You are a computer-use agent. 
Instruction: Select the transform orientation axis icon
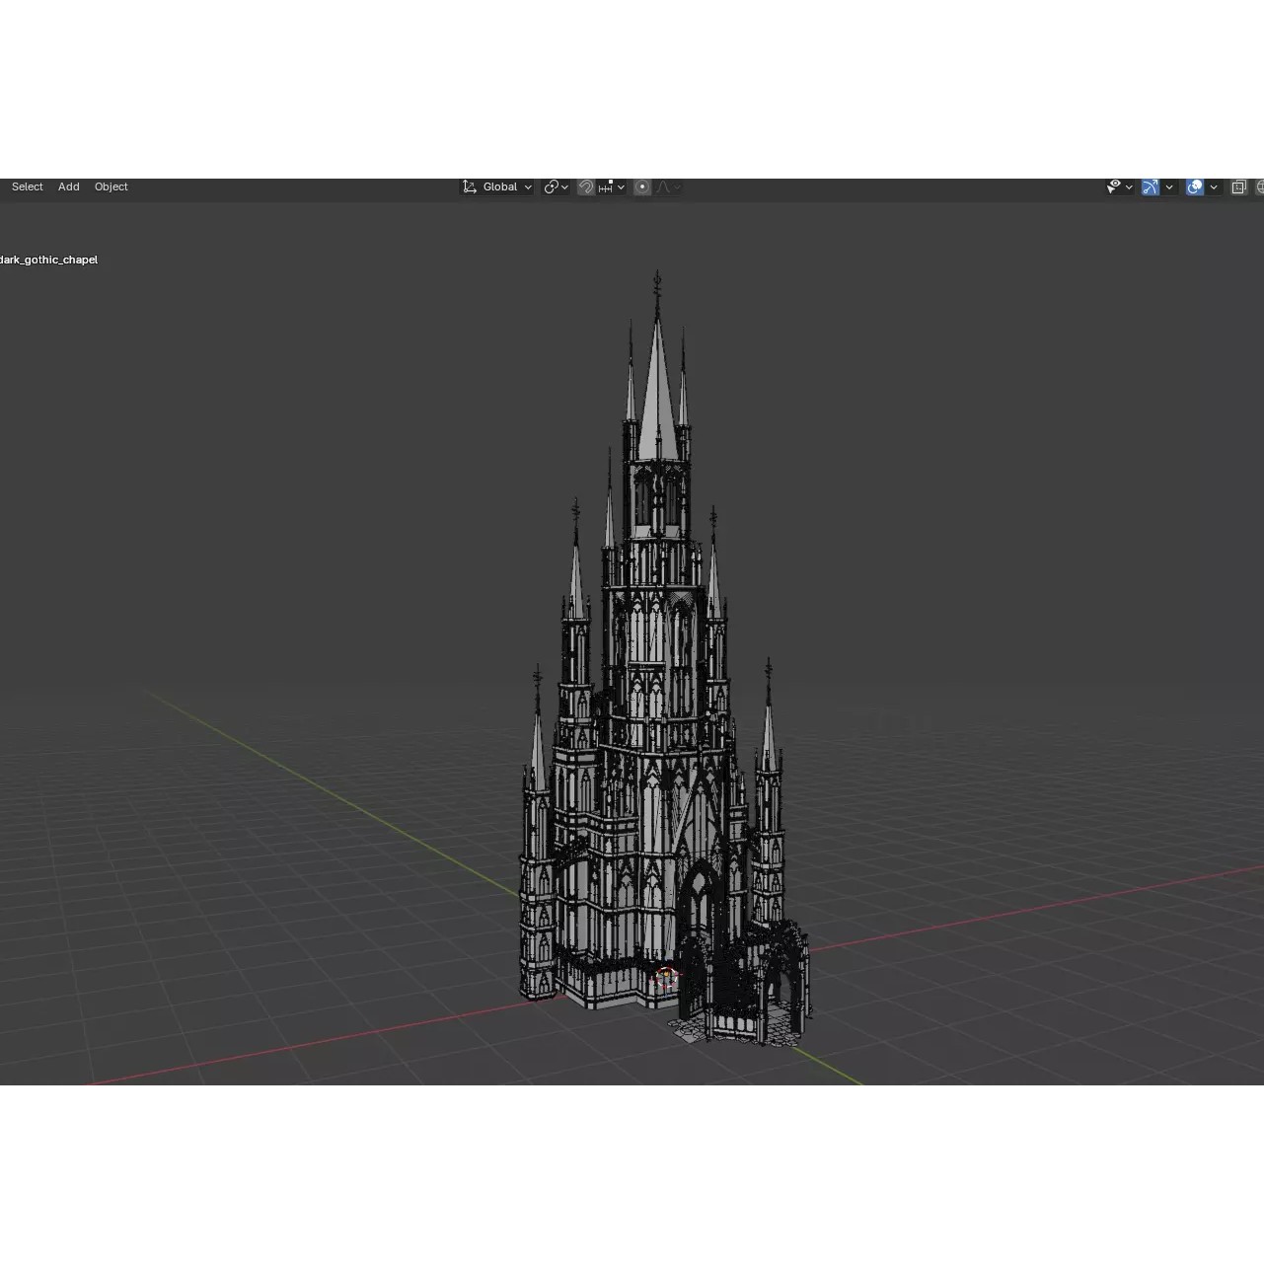[470, 186]
